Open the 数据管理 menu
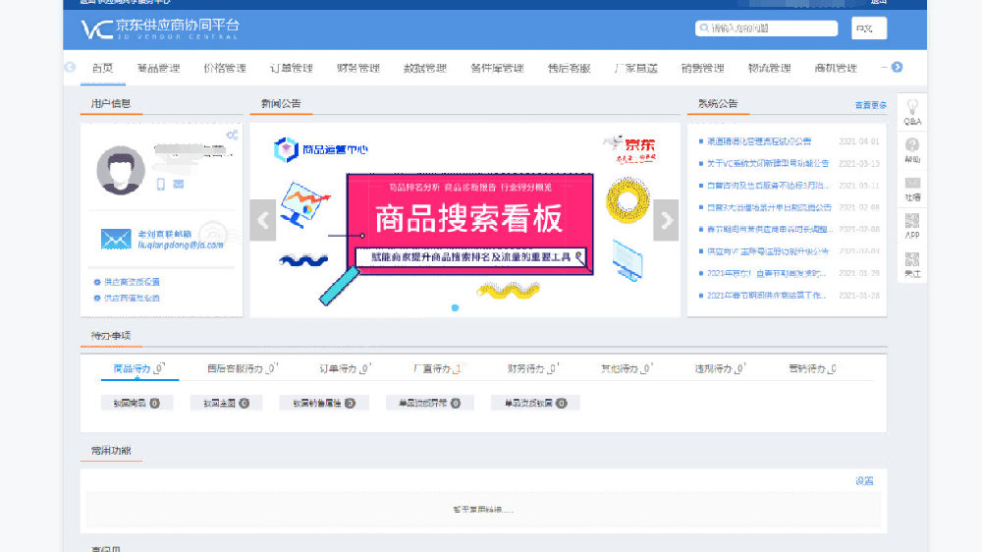 point(424,68)
